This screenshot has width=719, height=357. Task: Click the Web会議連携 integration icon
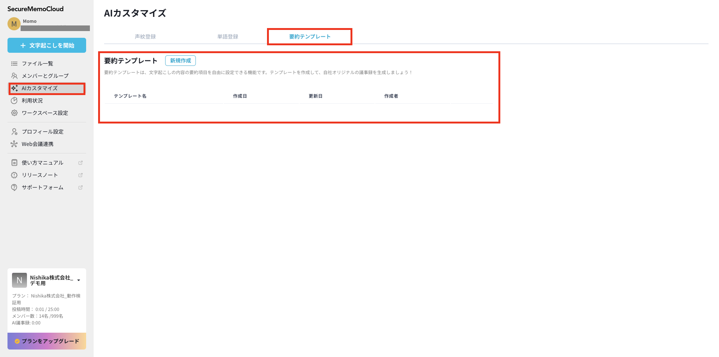[14, 144]
